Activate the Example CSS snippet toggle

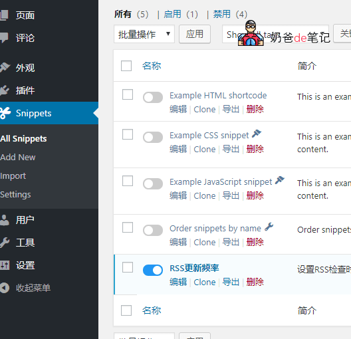[153, 137]
